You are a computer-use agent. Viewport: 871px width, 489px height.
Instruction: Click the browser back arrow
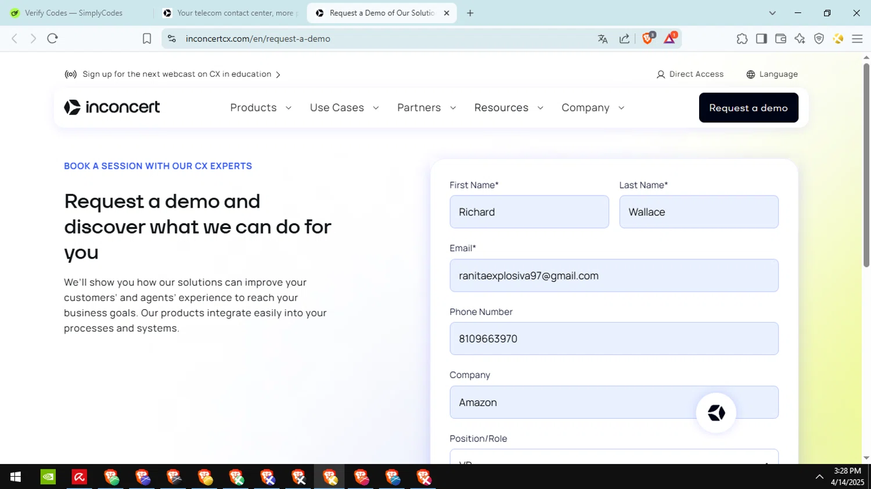pos(15,38)
